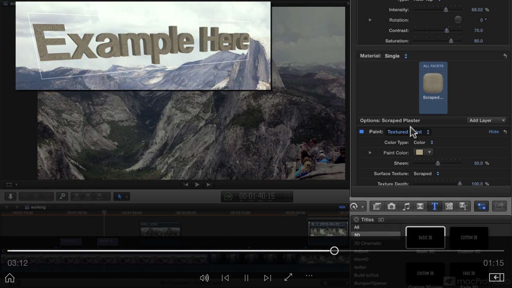Open the Select arrow tool menu
512x288 pixels.
pyautogui.click(x=122, y=196)
